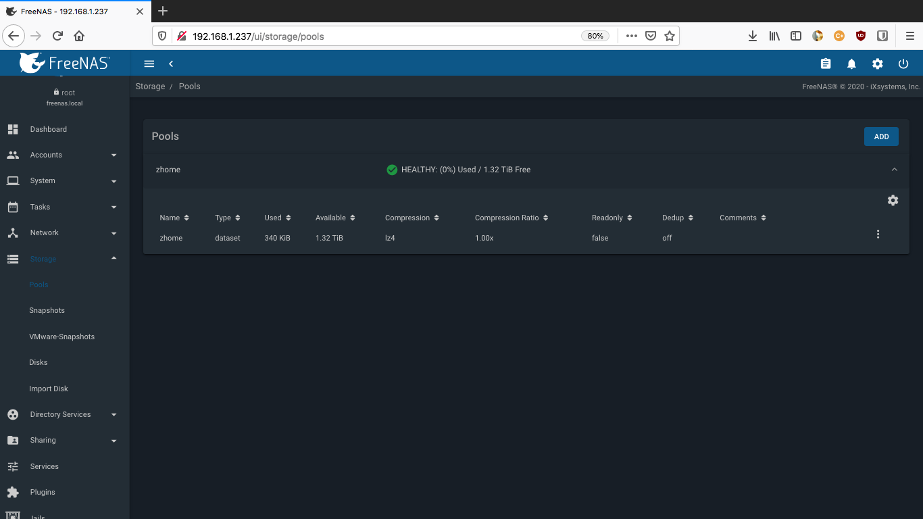Toggle the browser sidebar view icon
The width and height of the screenshot is (923, 519).
796,36
